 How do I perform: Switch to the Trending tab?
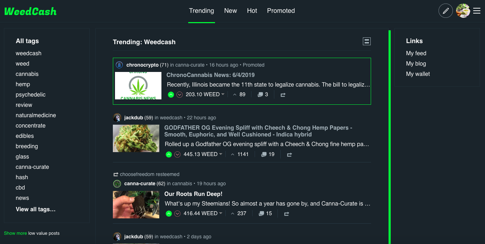(201, 11)
